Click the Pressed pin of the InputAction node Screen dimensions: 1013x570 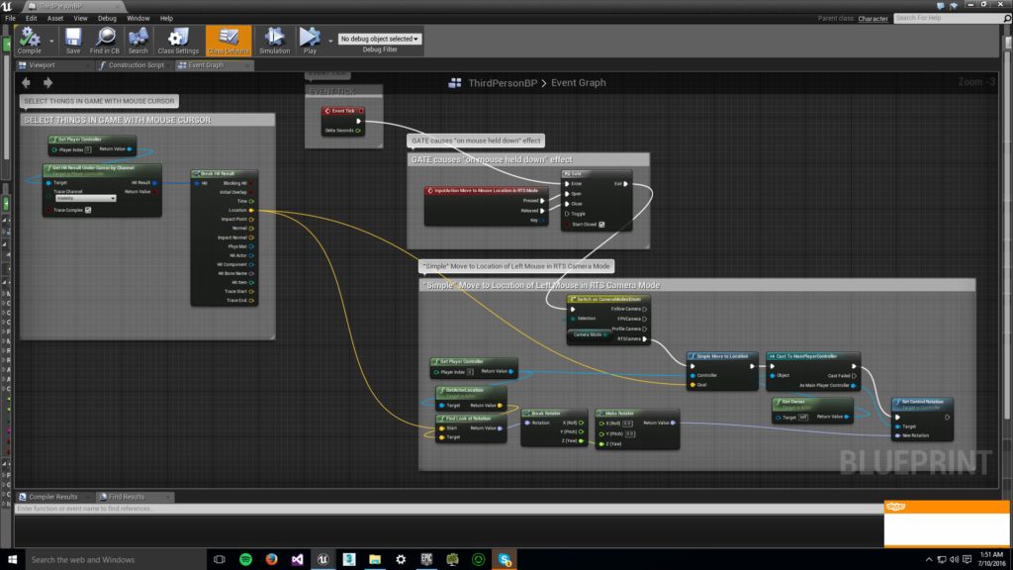pos(542,200)
